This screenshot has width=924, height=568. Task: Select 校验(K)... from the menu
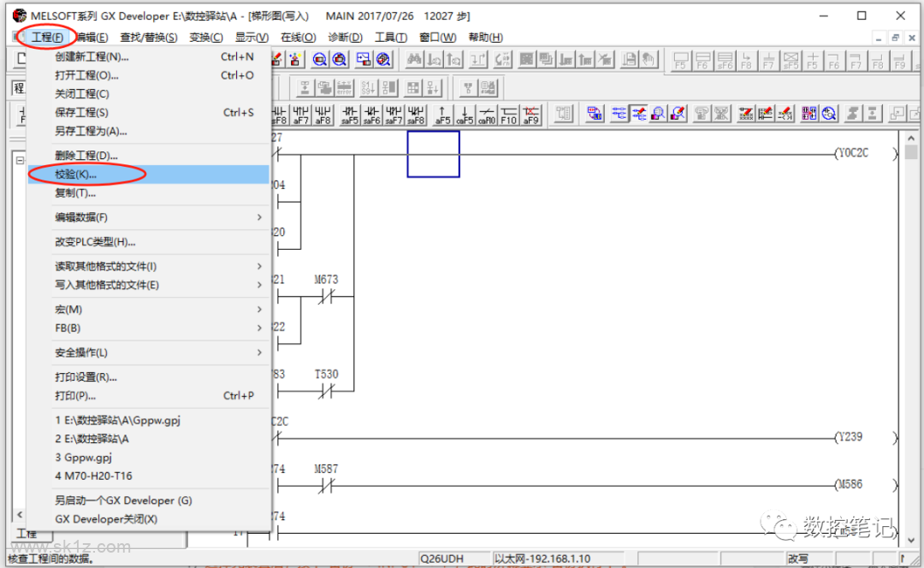pos(149,175)
